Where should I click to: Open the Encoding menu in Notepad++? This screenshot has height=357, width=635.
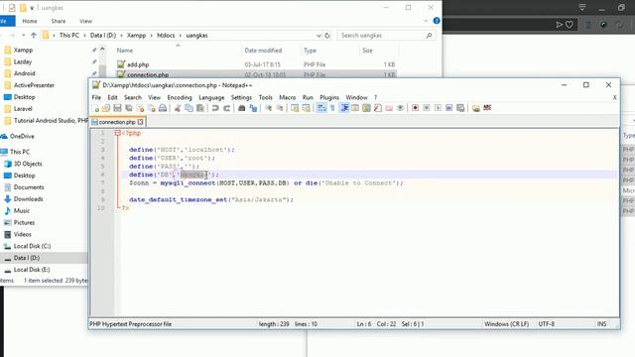click(x=180, y=97)
